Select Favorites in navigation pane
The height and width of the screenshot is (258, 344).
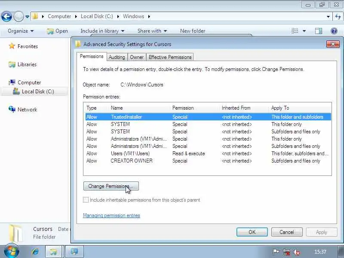click(x=28, y=46)
